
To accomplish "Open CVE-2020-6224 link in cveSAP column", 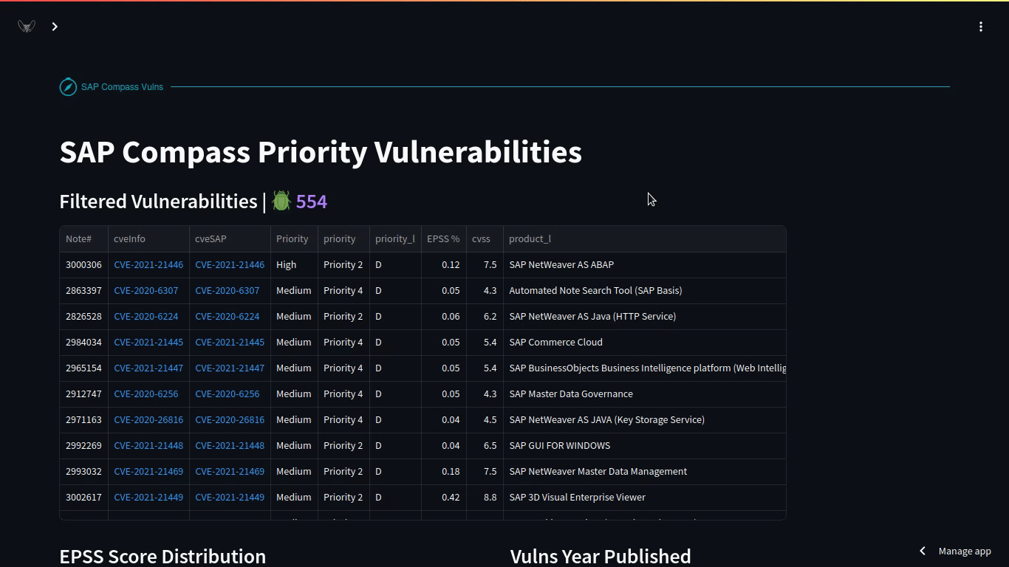I will [228, 317].
